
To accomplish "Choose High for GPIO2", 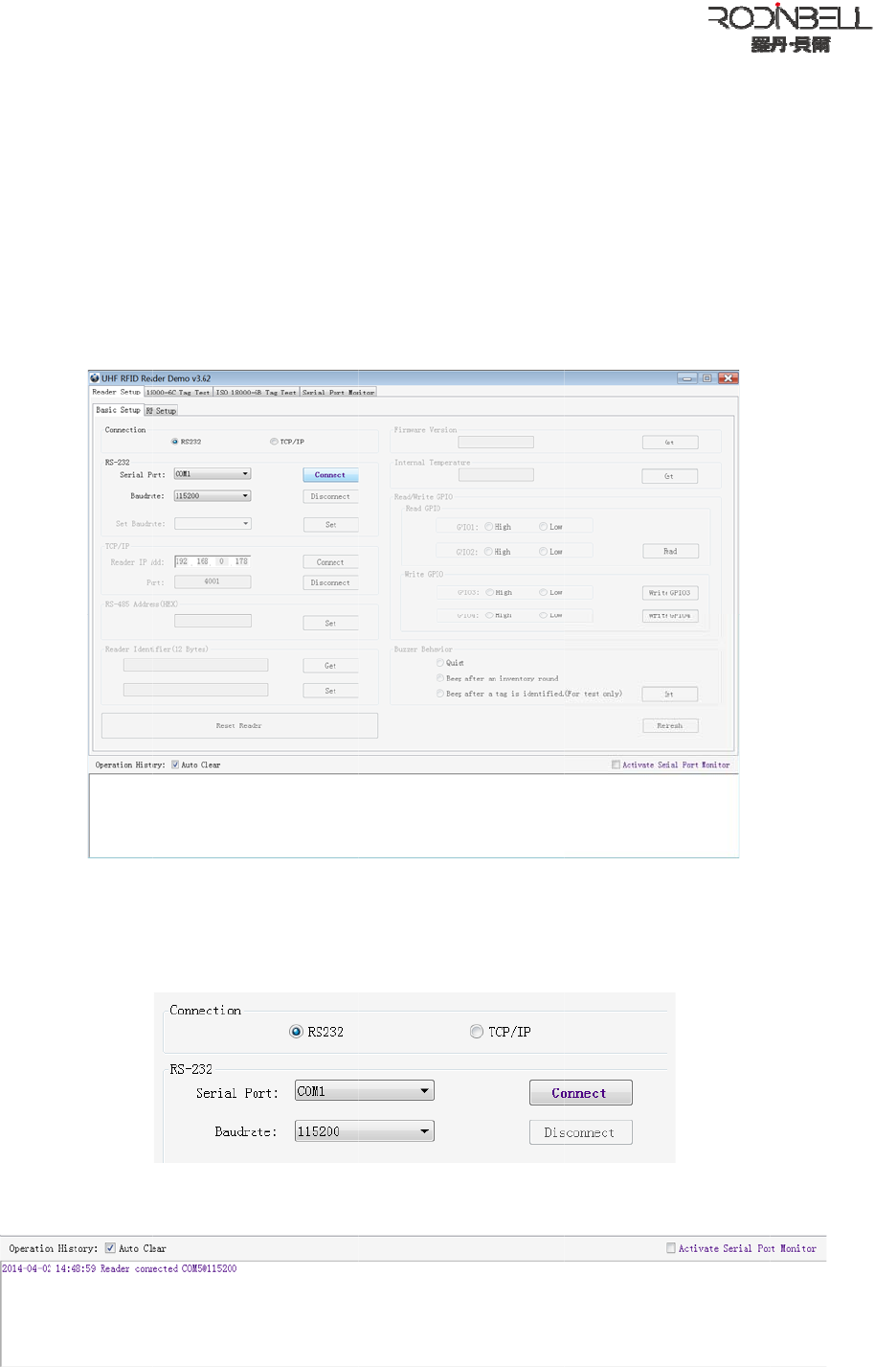I will (x=489, y=552).
